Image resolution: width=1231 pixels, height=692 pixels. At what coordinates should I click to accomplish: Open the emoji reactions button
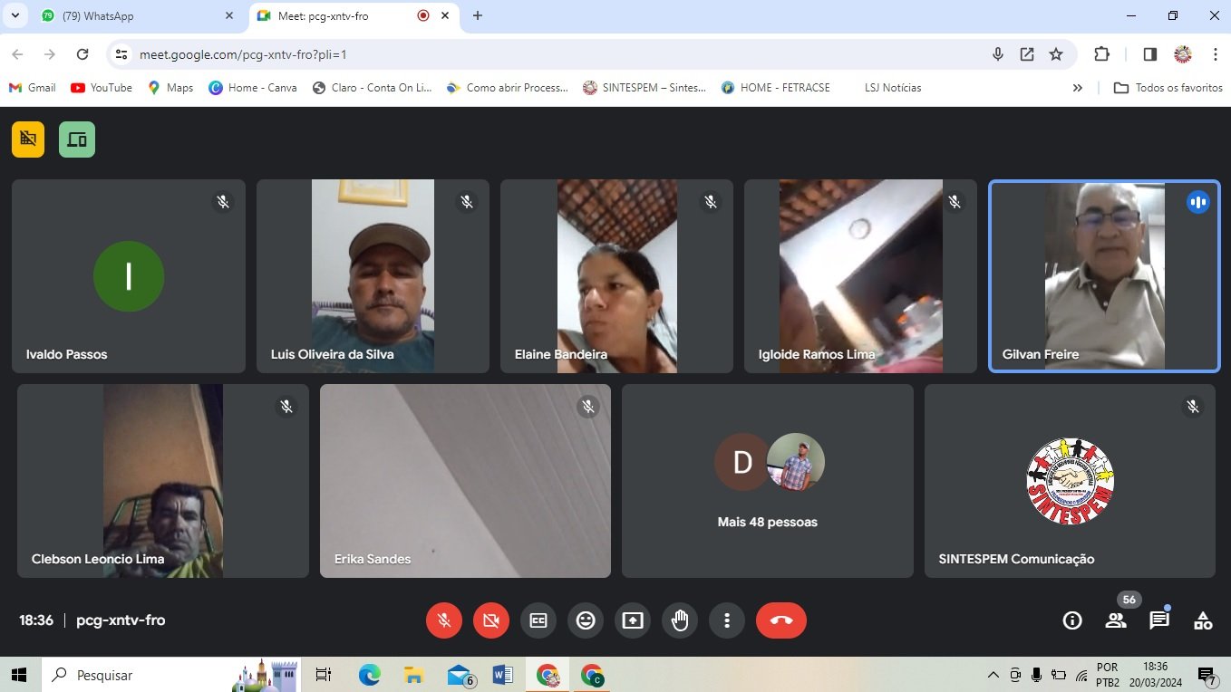[x=586, y=620]
